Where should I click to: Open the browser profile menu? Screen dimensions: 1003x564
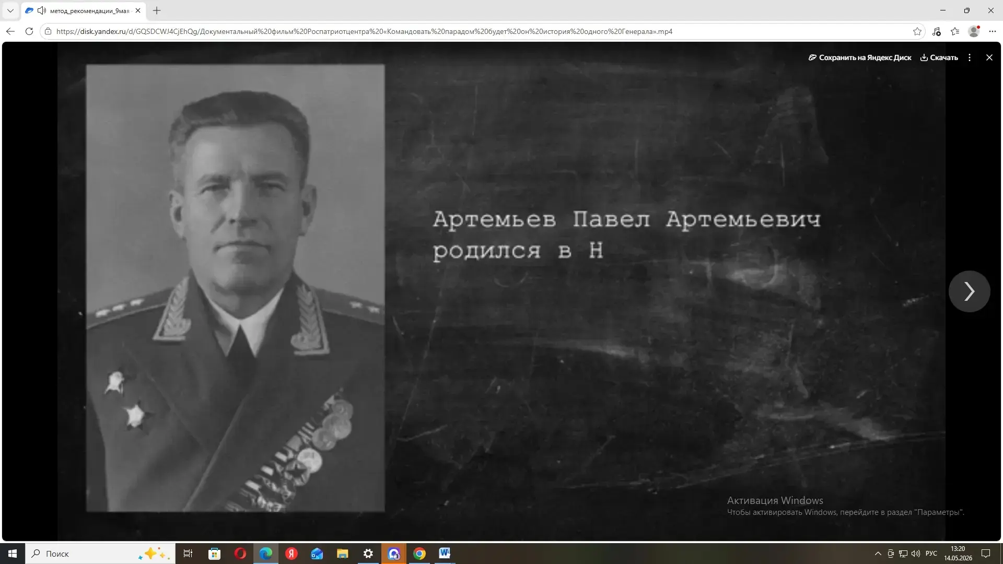[x=974, y=31]
